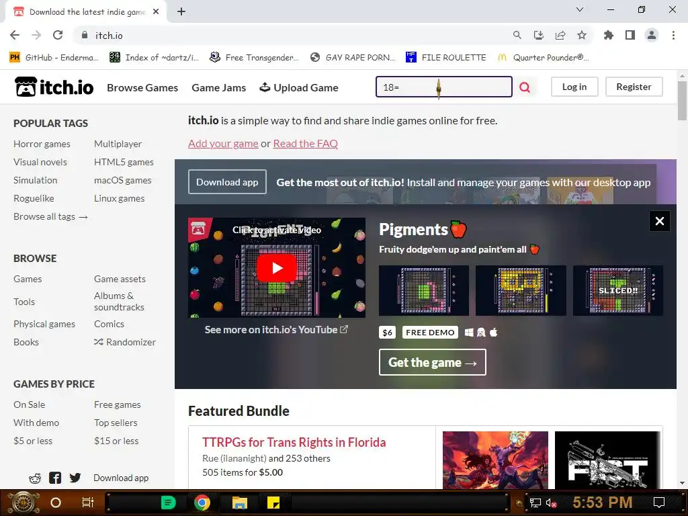The width and height of the screenshot is (688, 516).
Task: Open the green notes app in taskbar
Action: tap(169, 503)
